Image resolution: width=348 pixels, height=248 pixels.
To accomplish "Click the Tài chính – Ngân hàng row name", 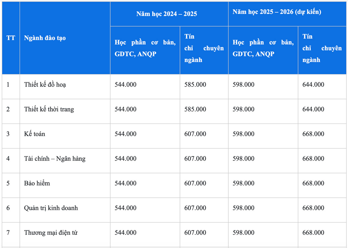I will (55, 159).
